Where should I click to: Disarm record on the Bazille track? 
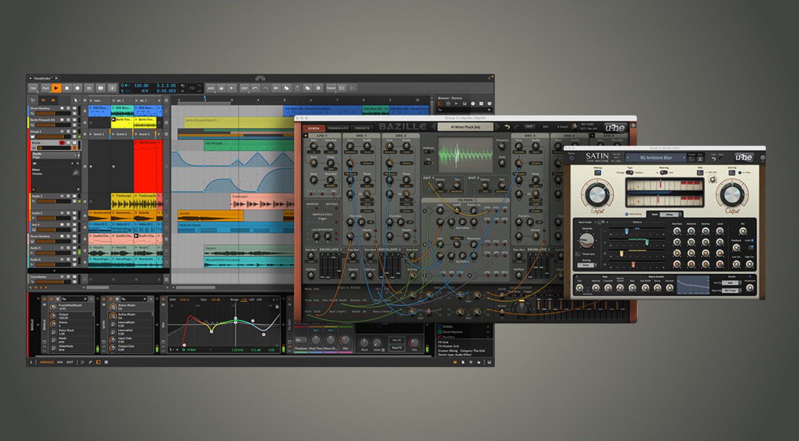tap(62, 143)
